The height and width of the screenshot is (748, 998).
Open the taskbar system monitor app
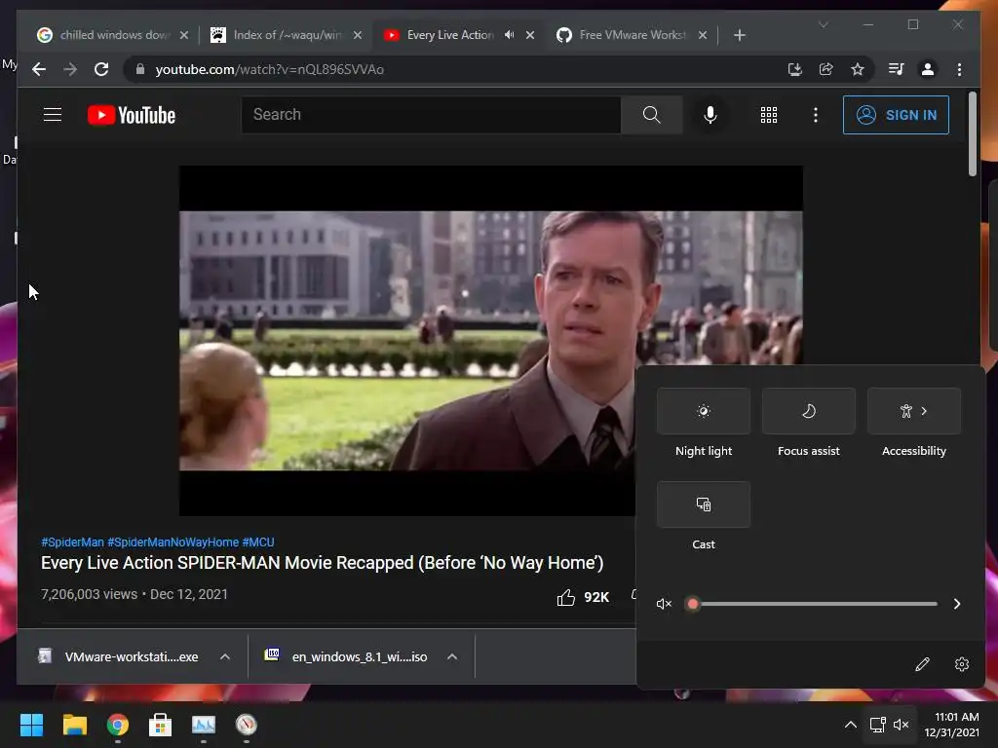coord(204,725)
